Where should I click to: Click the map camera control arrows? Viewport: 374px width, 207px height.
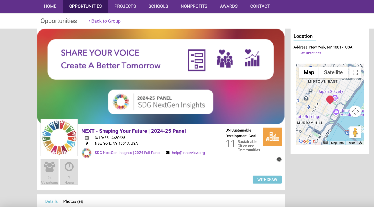(355, 111)
